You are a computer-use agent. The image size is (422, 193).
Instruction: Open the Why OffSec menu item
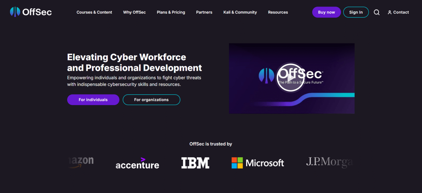pos(134,12)
